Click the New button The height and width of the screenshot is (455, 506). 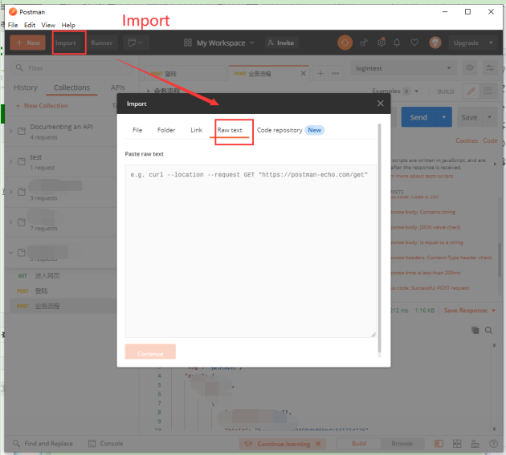pyautogui.click(x=27, y=43)
